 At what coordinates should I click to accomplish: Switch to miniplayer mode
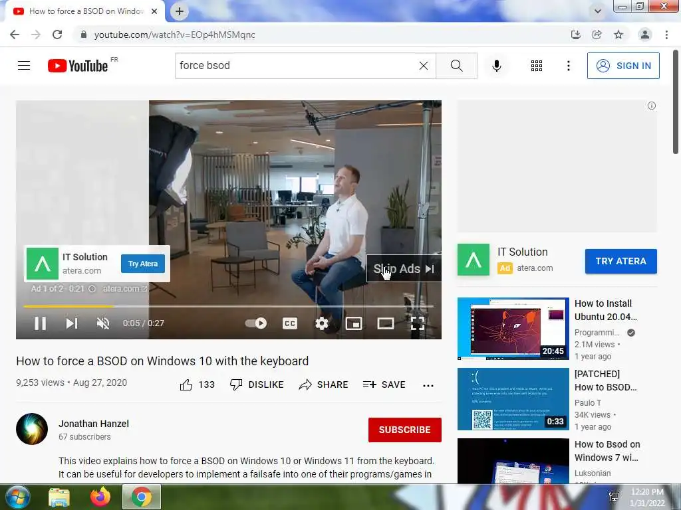[354, 323]
